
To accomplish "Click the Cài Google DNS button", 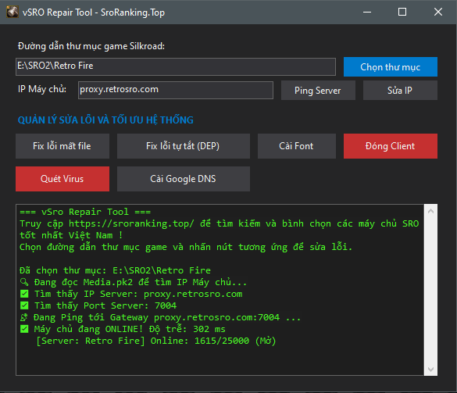I will [x=184, y=179].
